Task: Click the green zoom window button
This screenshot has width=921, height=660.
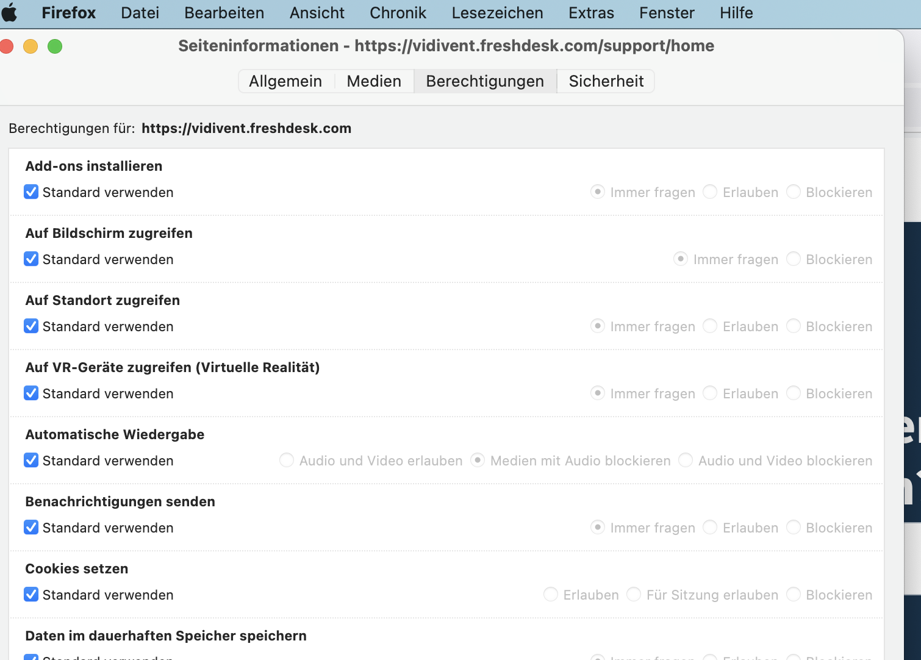Action: 55,46
